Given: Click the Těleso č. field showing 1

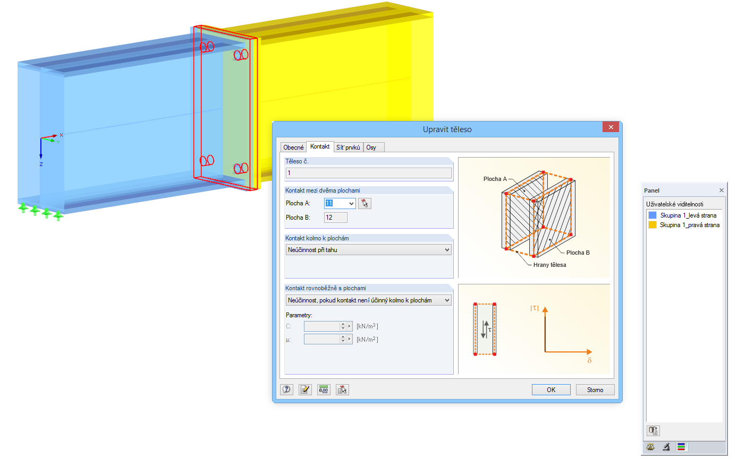Looking at the screenshot, I should pyautogui.click(x=368, y=173).
